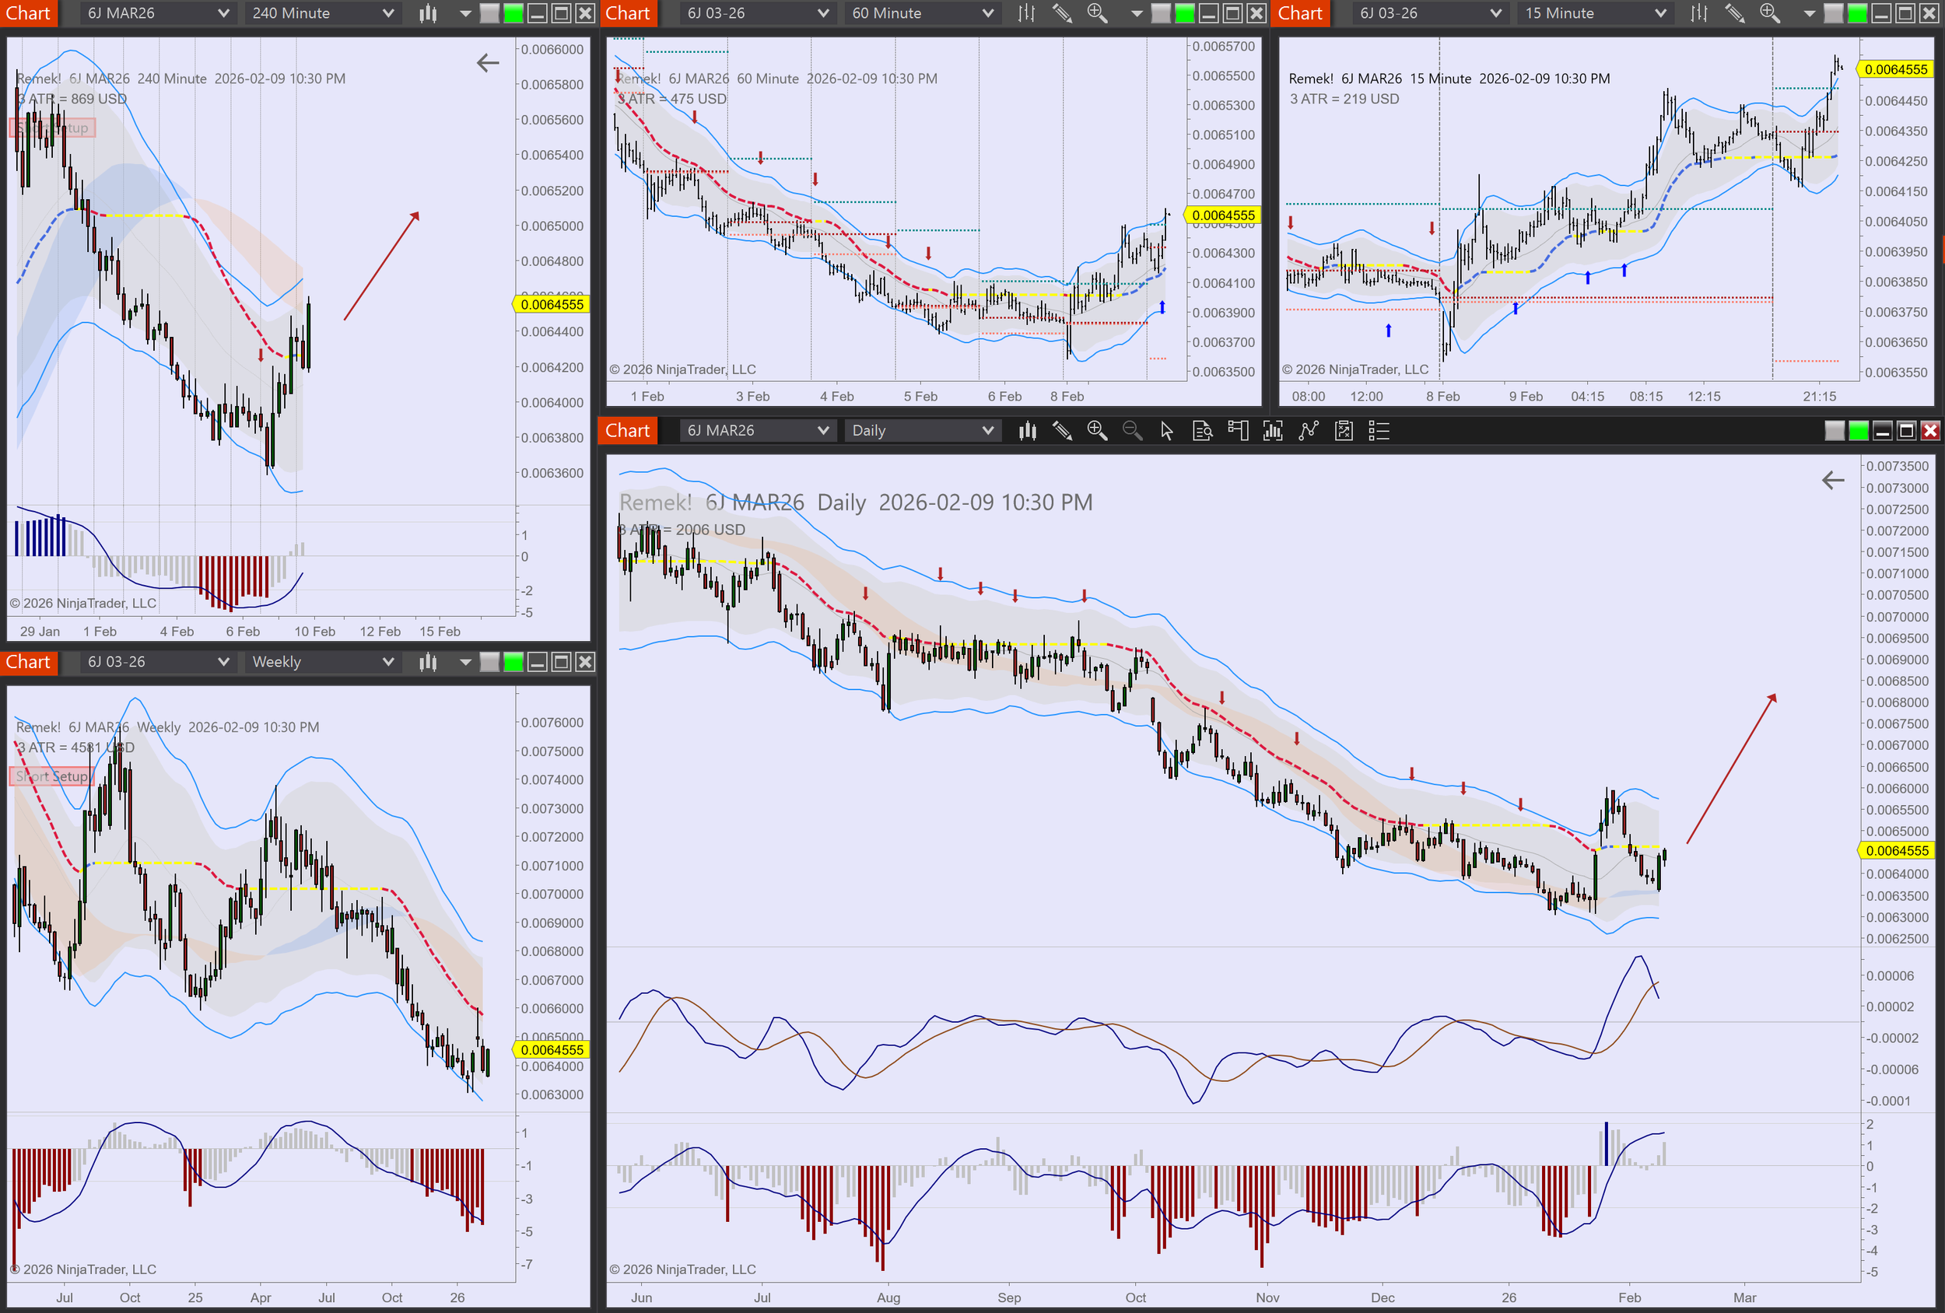Select the cursor pointer tool on Daily chart

coord(1167,430)
